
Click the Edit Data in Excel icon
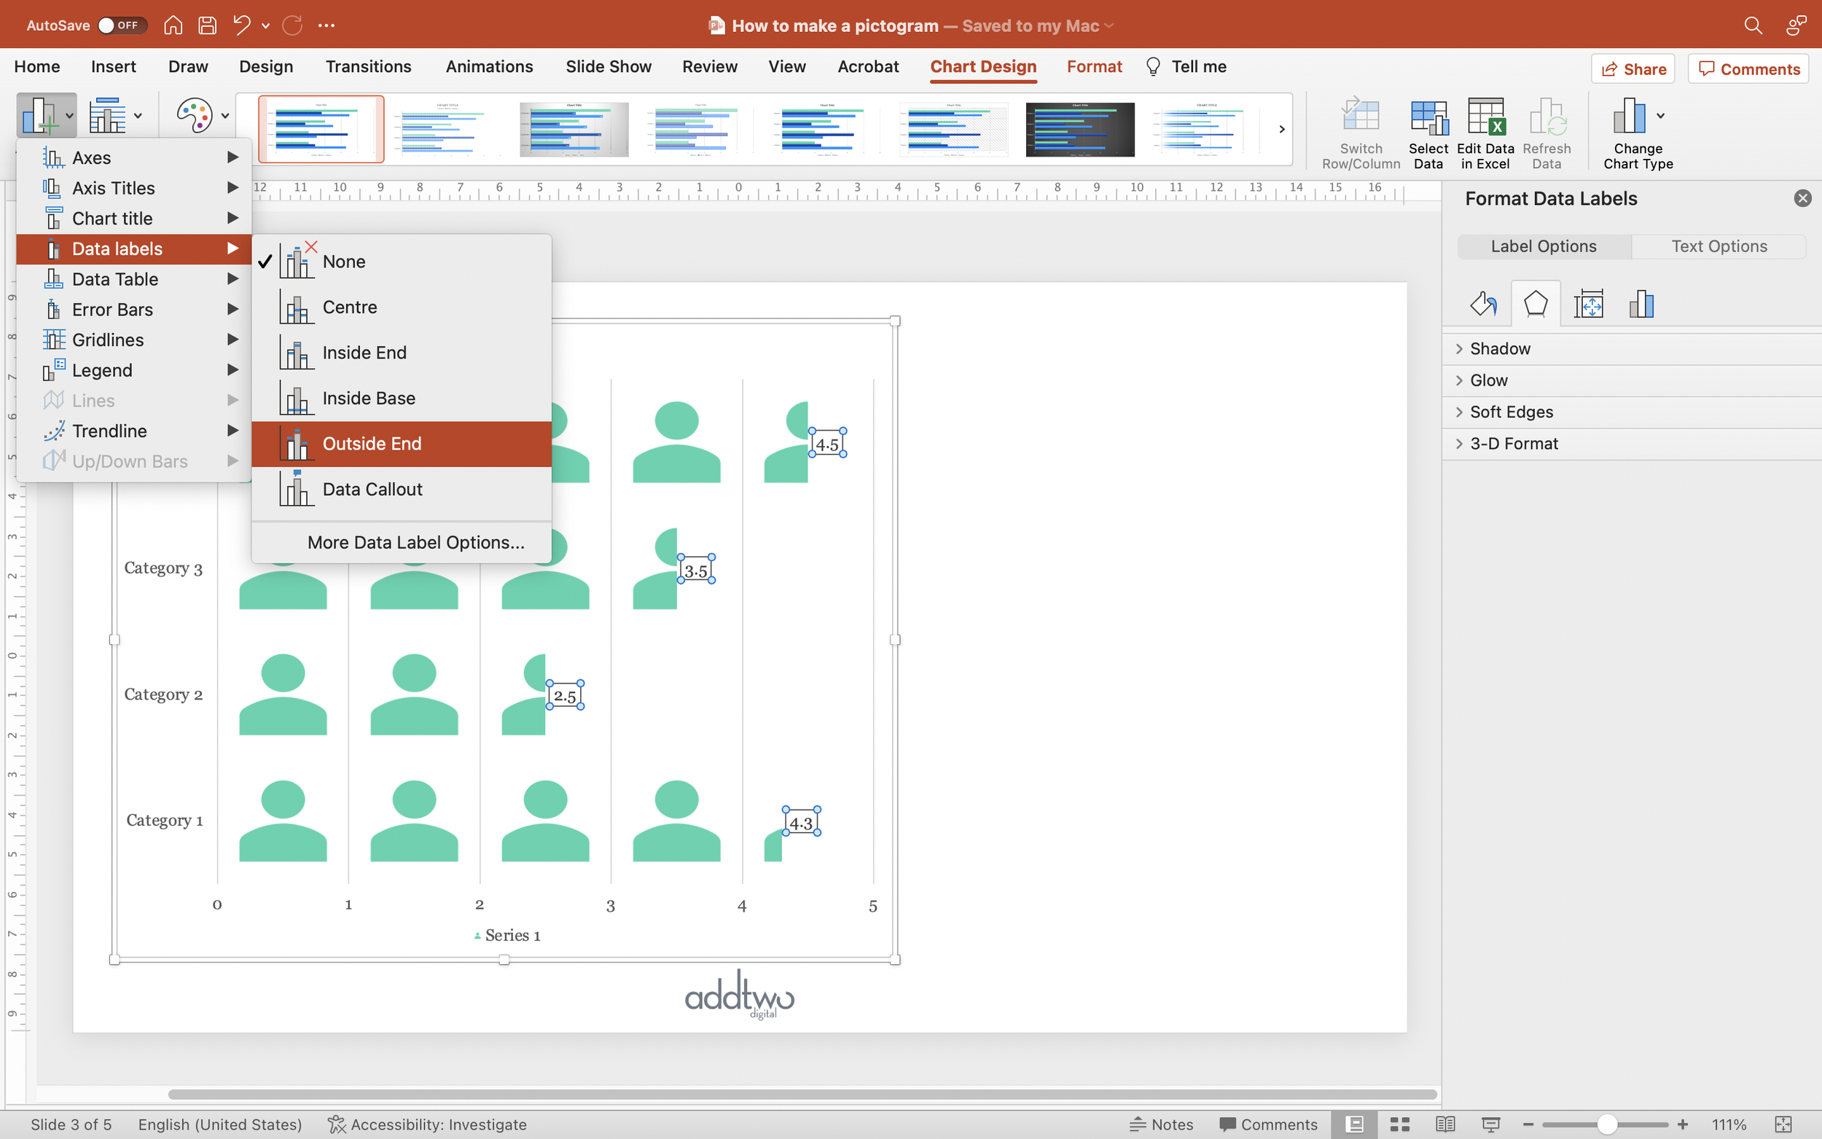[1485, 118]
